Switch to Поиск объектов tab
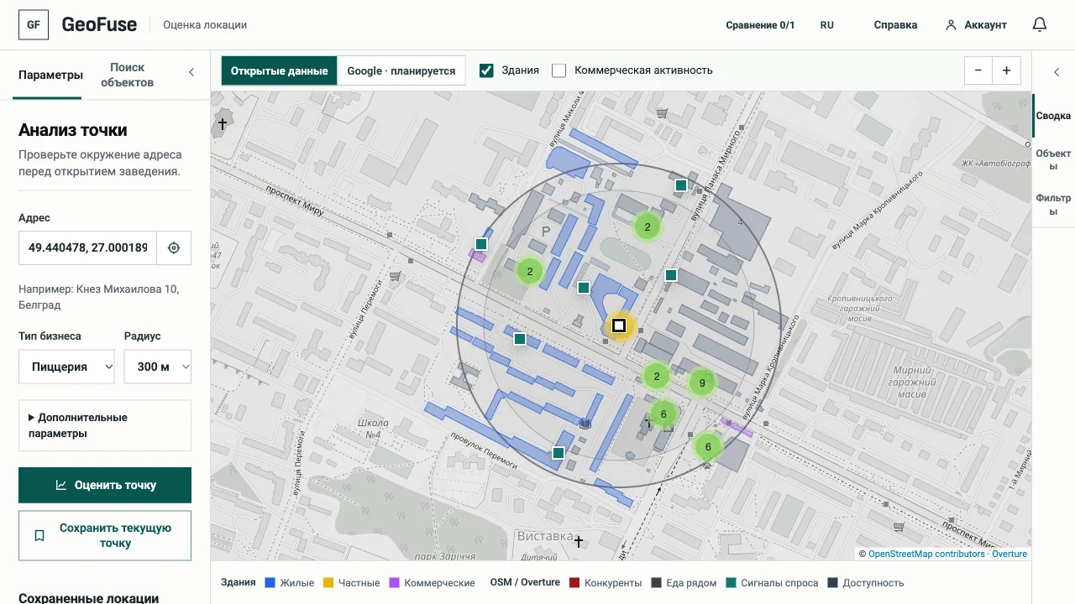 127,75
